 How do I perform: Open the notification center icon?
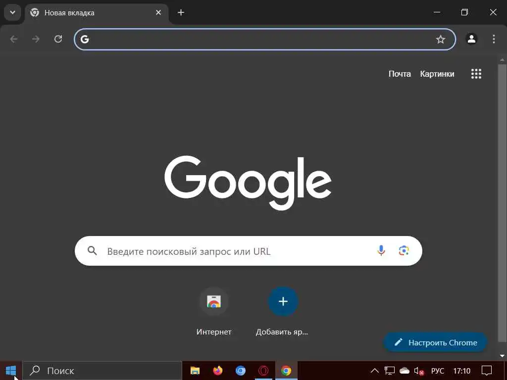tap(487, 371)
